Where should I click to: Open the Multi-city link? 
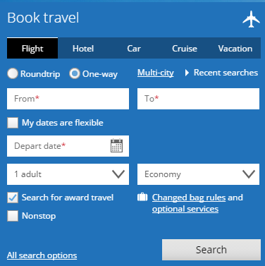(x=156, y=73)
